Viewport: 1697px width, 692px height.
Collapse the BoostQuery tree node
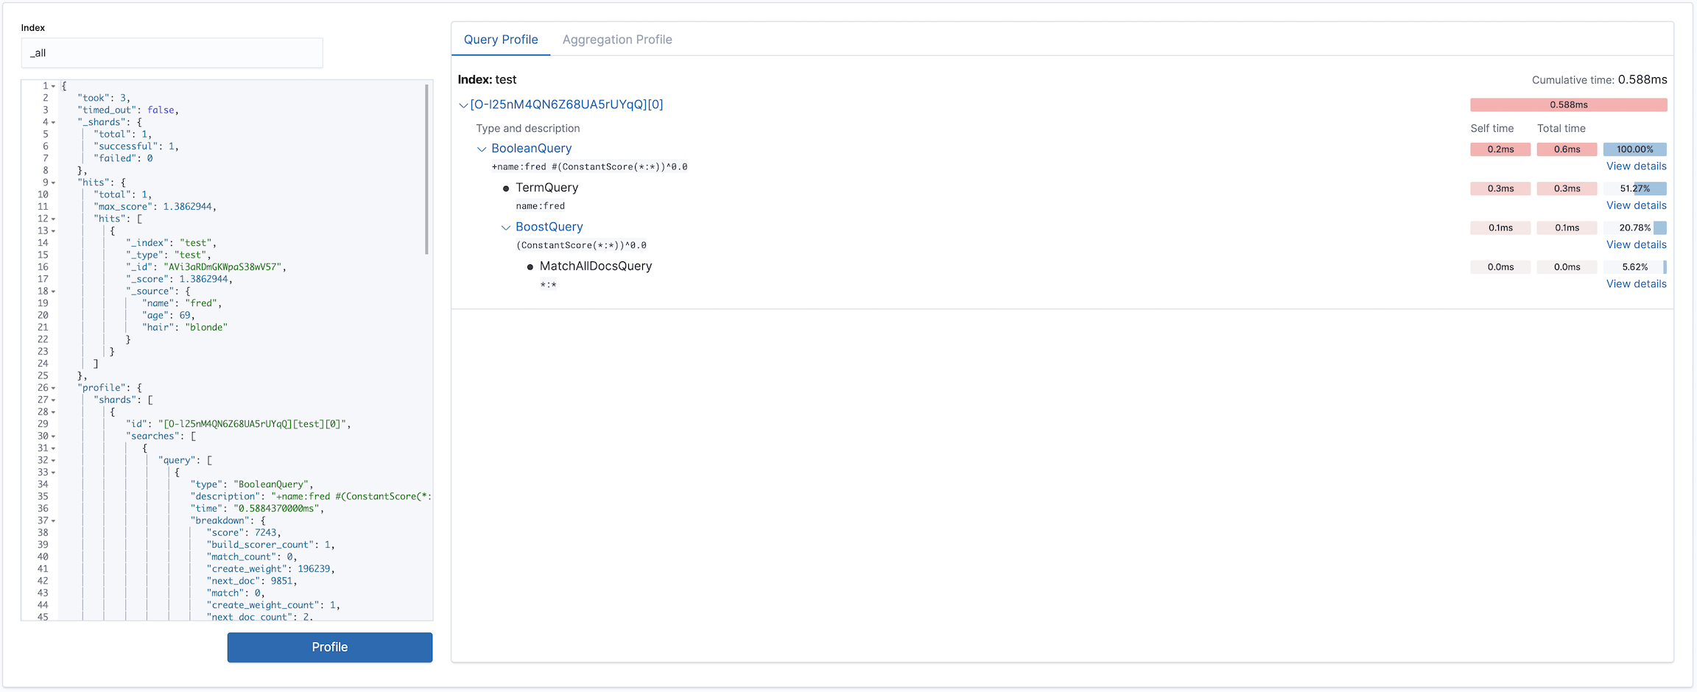506,227
